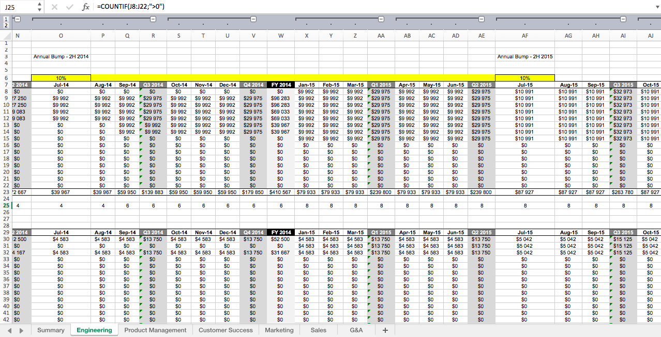Switch to the Marketing sheet tab

tap(279, 330)
